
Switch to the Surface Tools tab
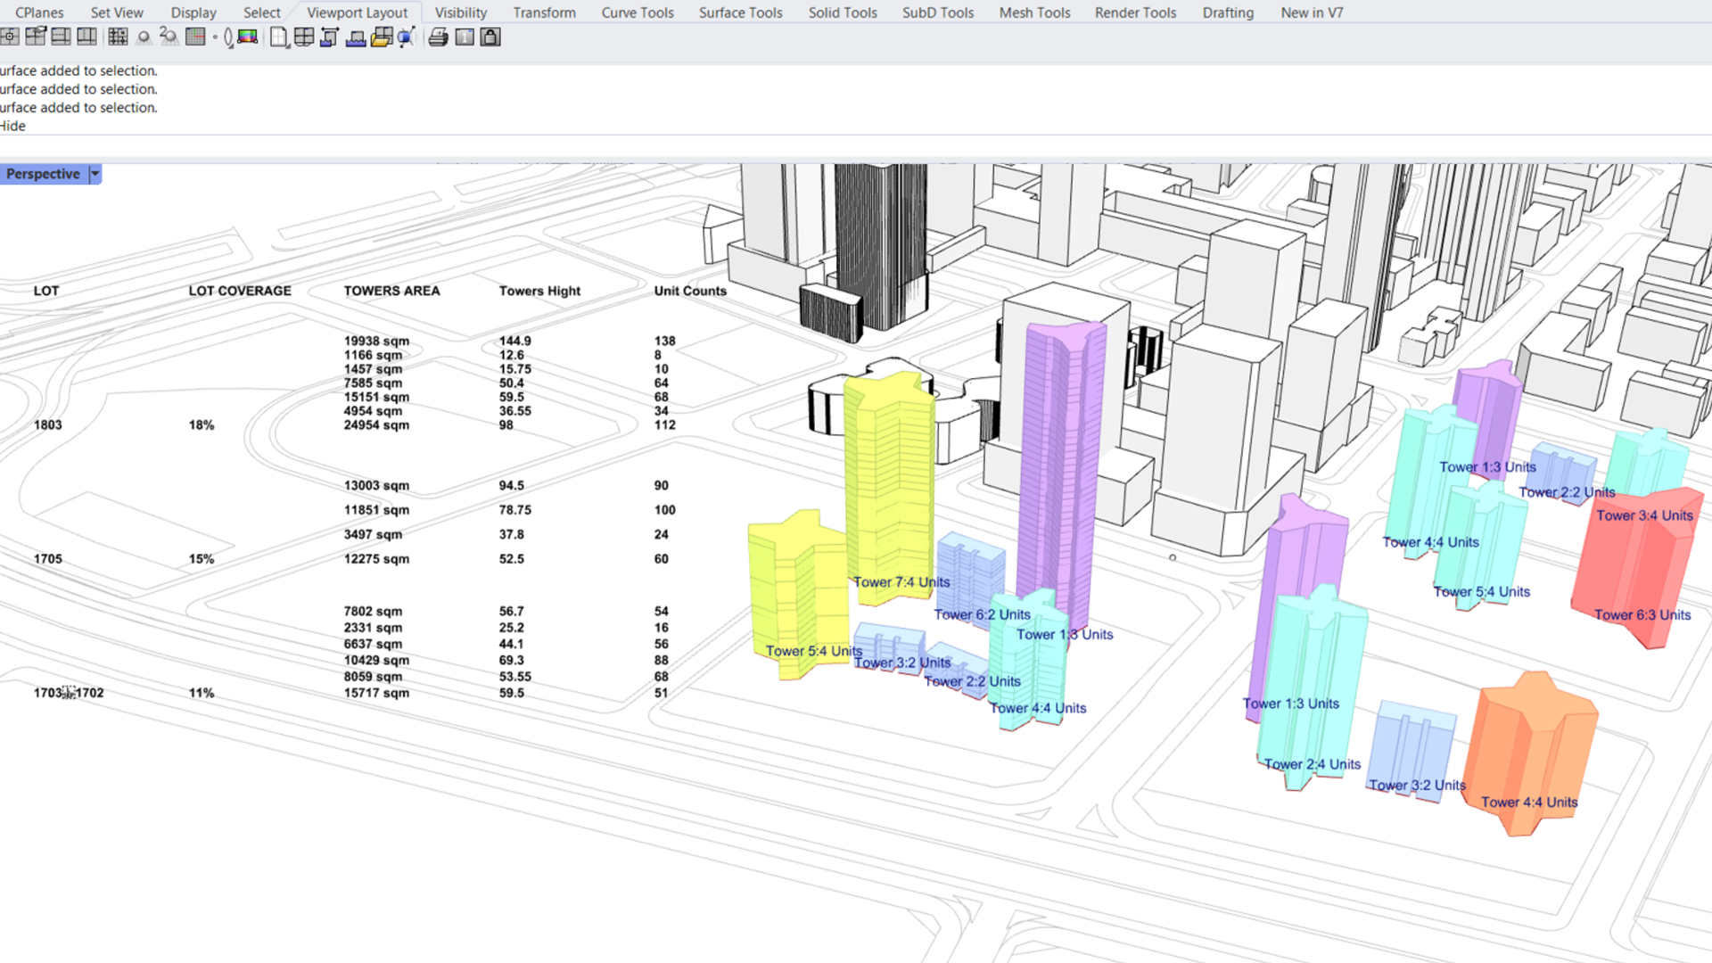[x=740, y=12]
